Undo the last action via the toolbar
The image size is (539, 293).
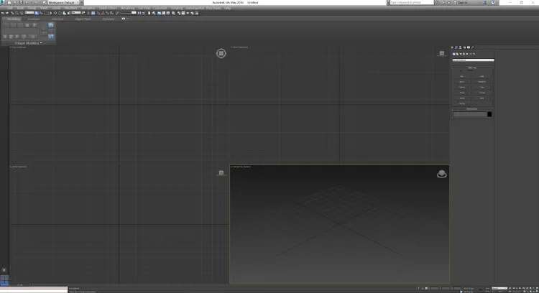[2, 13]
